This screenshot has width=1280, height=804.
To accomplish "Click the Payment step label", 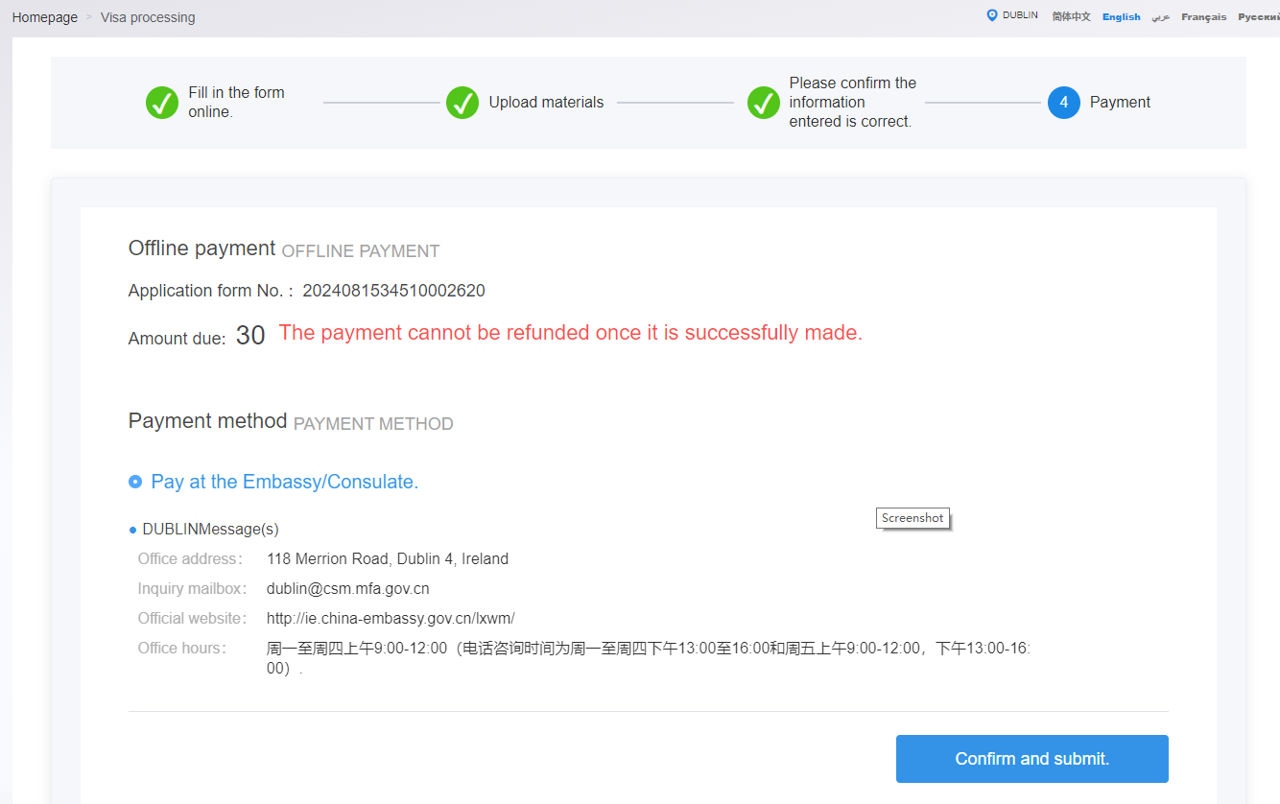I will 1120,103.
